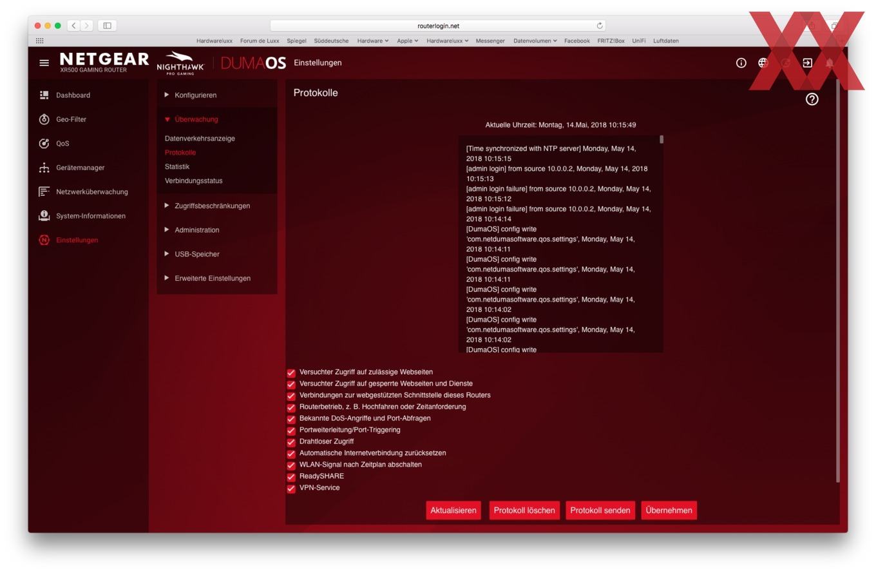Click the DumaOS logo
This screenshot has width=876, height=573.
pos(253,63)
